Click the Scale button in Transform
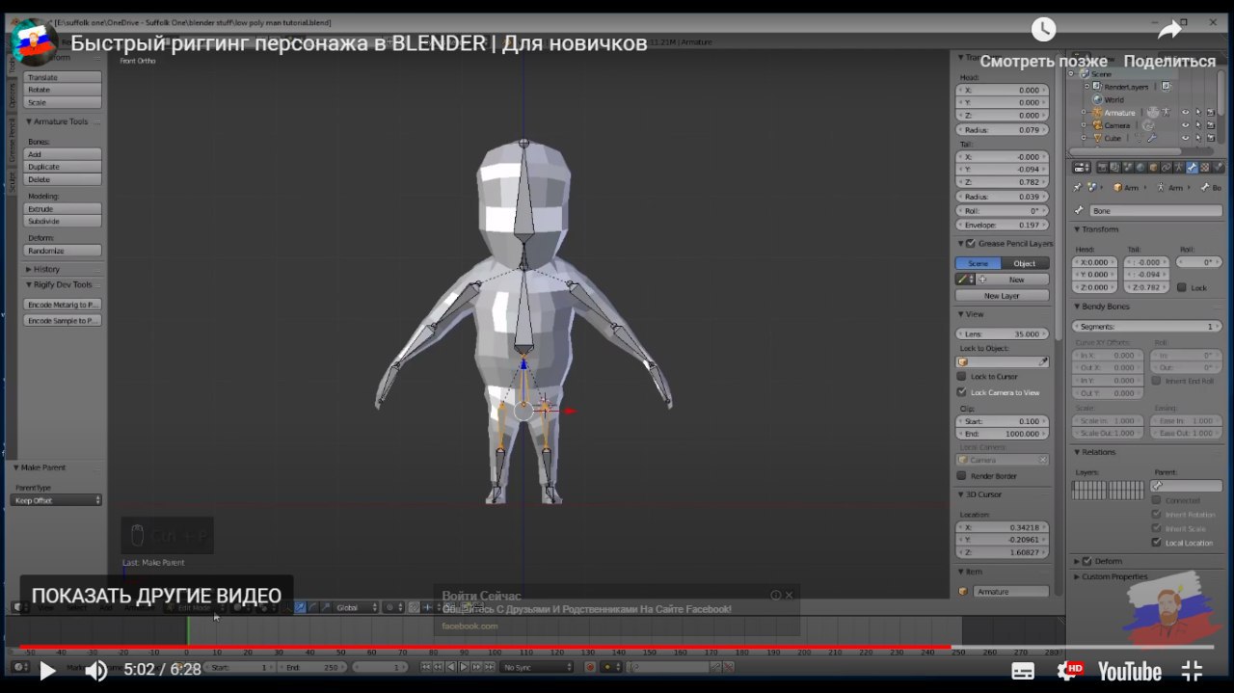Viewport: 1234px width, 693px height. click(x=63, y=102)
